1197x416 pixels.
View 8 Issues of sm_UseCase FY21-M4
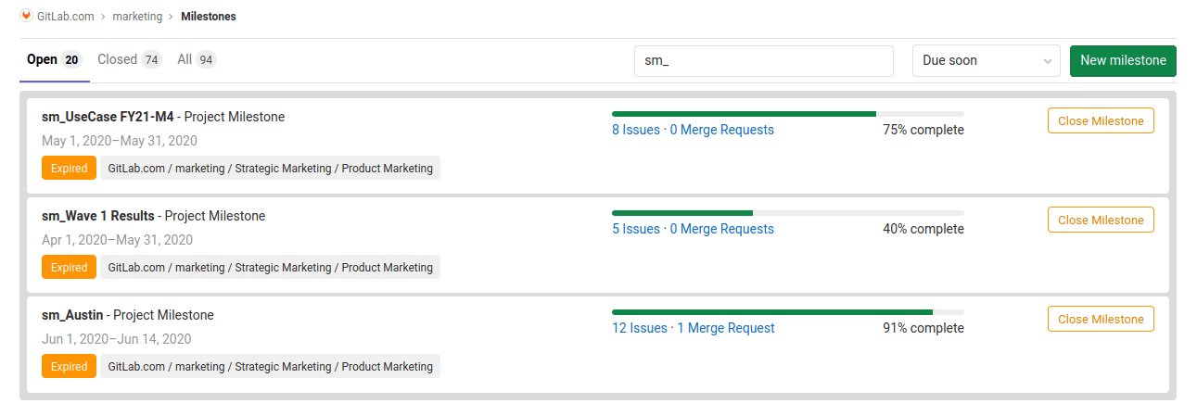pyautogui.click(x=635, y=130)
